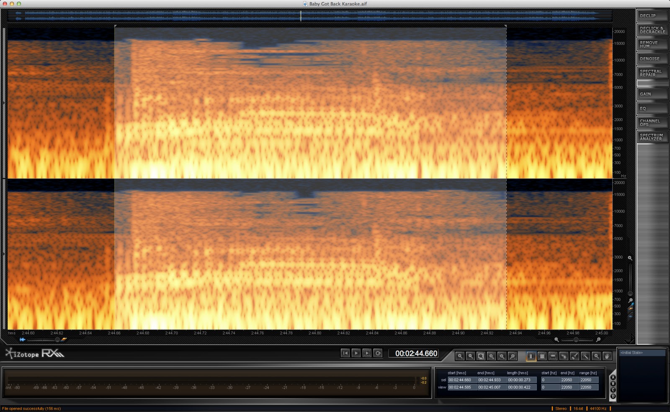Click the selection start time field
The width and height of the screenshot is (670, 412).
pos(462,380)
